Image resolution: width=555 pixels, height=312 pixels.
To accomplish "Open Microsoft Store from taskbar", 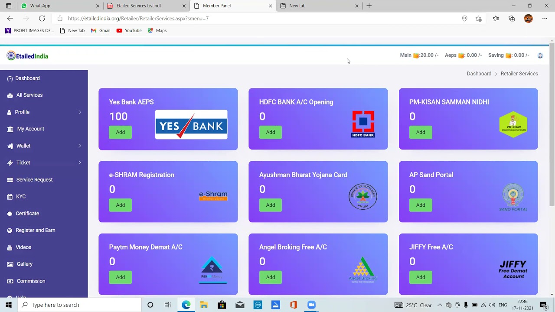I will [x=222, y=305].
